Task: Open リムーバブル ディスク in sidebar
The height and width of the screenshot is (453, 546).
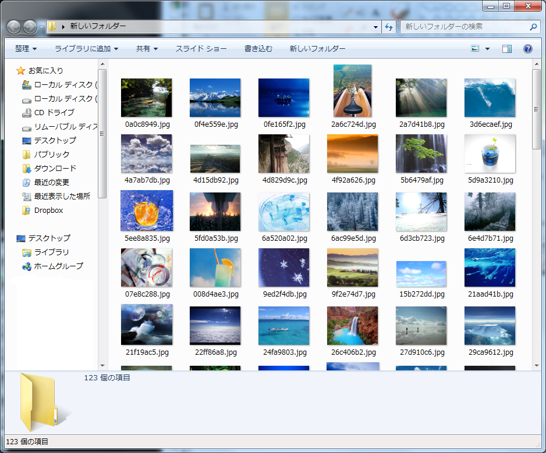Action: (59, 126)
